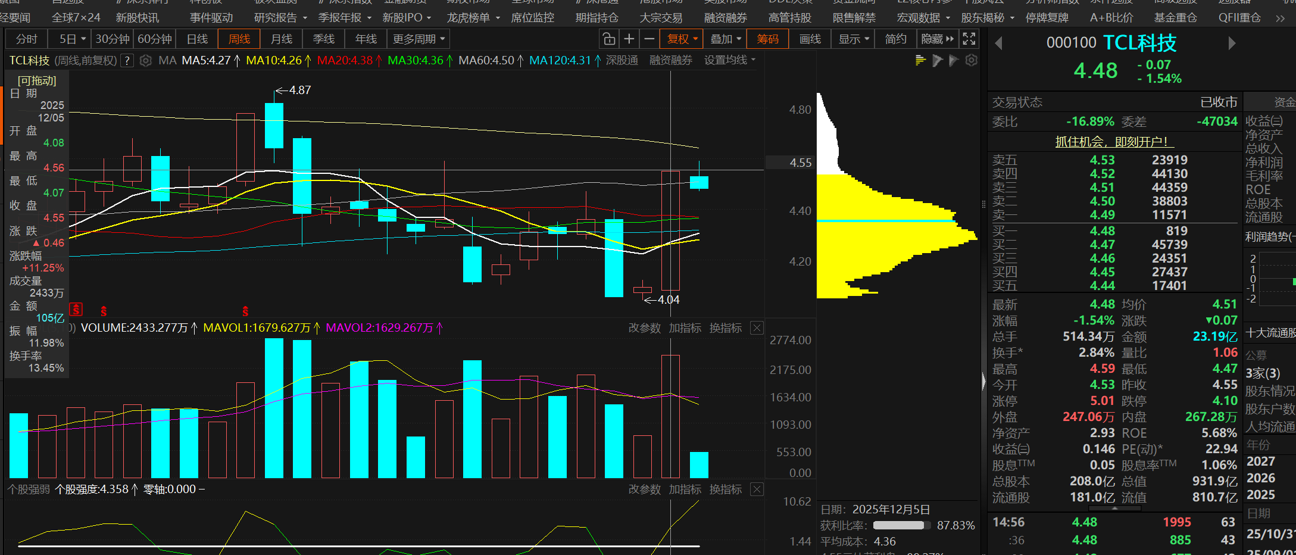Image resolution: width=1296 pixels, height=555 pixels.
Task: Switch to the 30分钟 chart tab
Action: click(113, 39)
